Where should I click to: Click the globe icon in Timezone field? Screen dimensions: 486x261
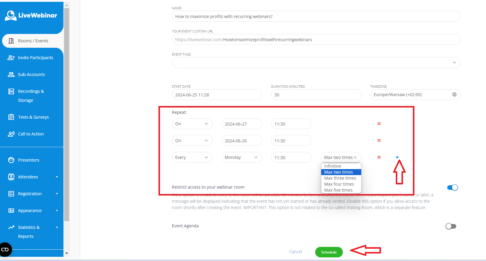(454, 95)
